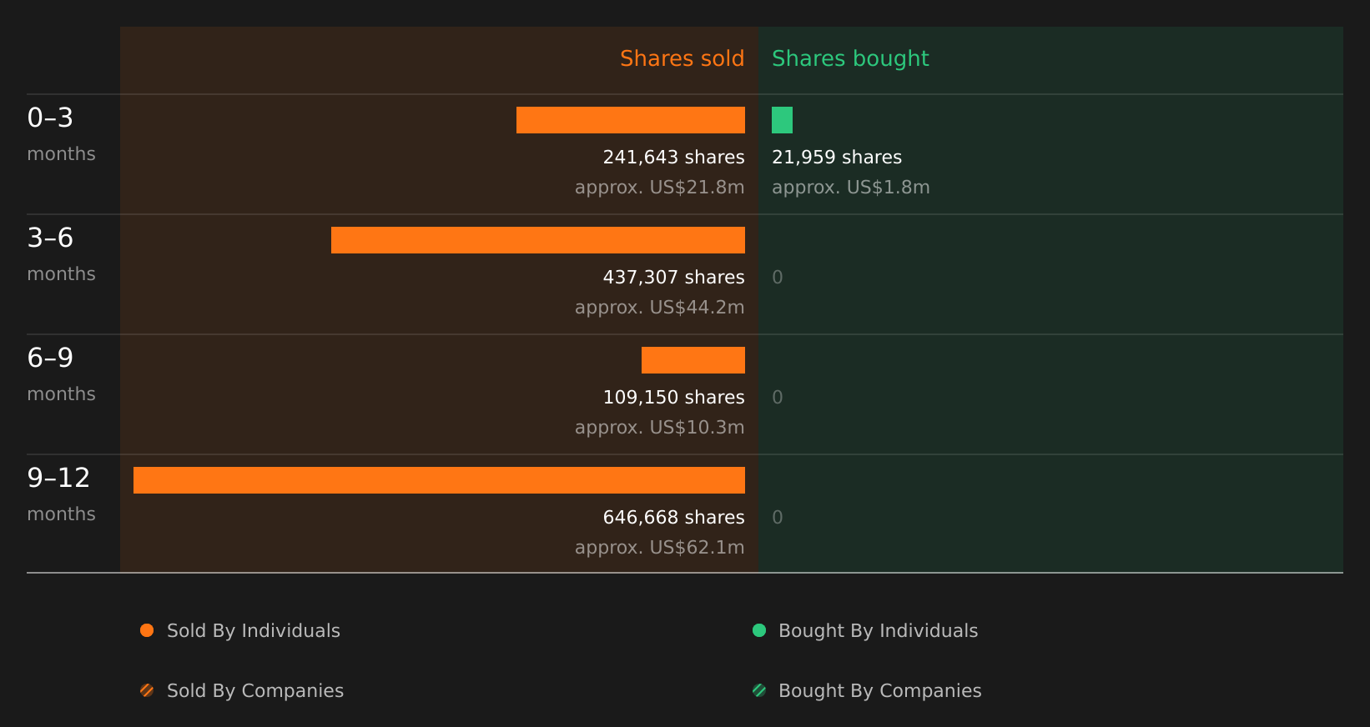1370x727 pixels.
Task: Click the 6–9 row label
Action: pyautogui.click(x=50, y=358)
